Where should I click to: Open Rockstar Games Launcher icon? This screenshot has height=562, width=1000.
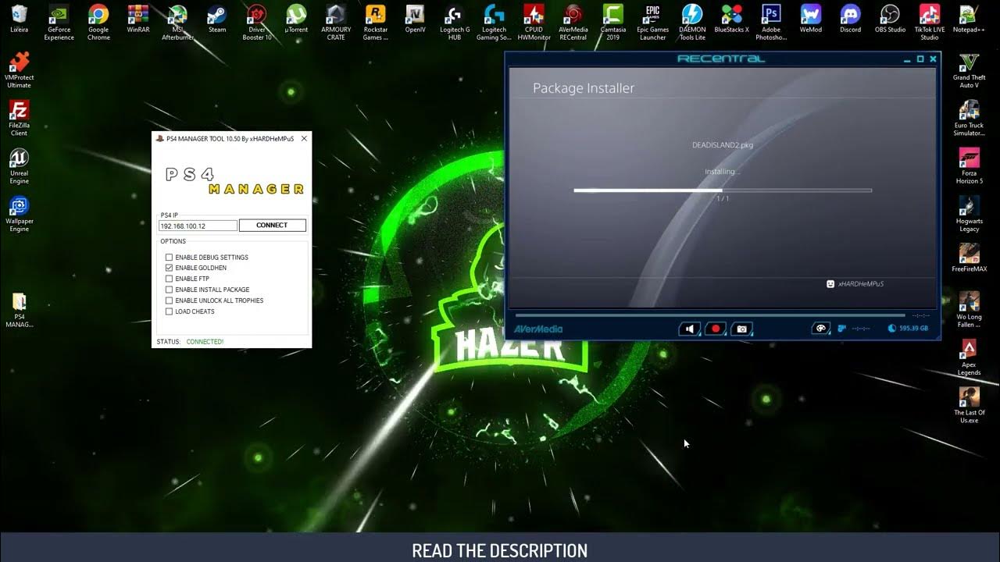click(x=376, y=21)
